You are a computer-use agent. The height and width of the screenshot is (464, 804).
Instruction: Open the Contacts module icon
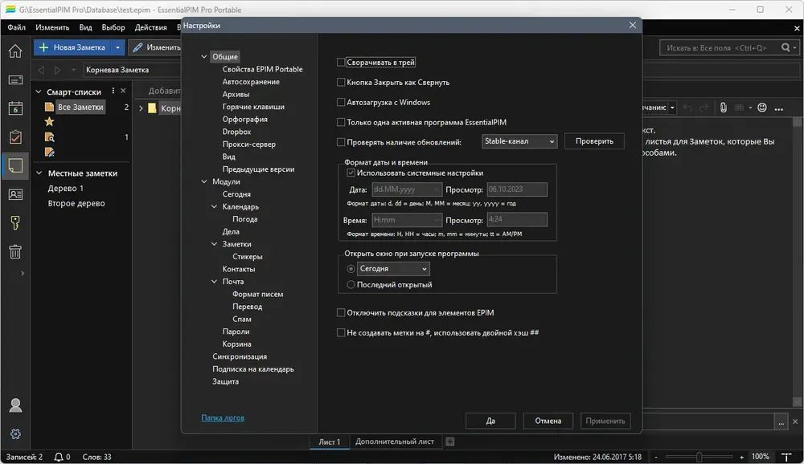click(15, 194)
